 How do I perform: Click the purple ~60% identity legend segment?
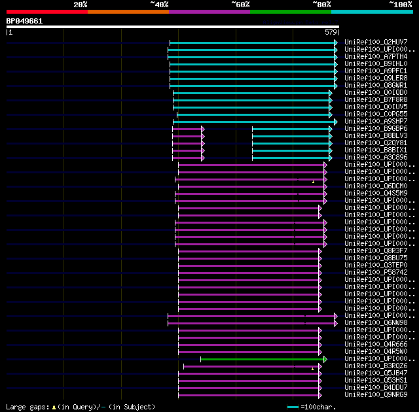tap(209, 12)
